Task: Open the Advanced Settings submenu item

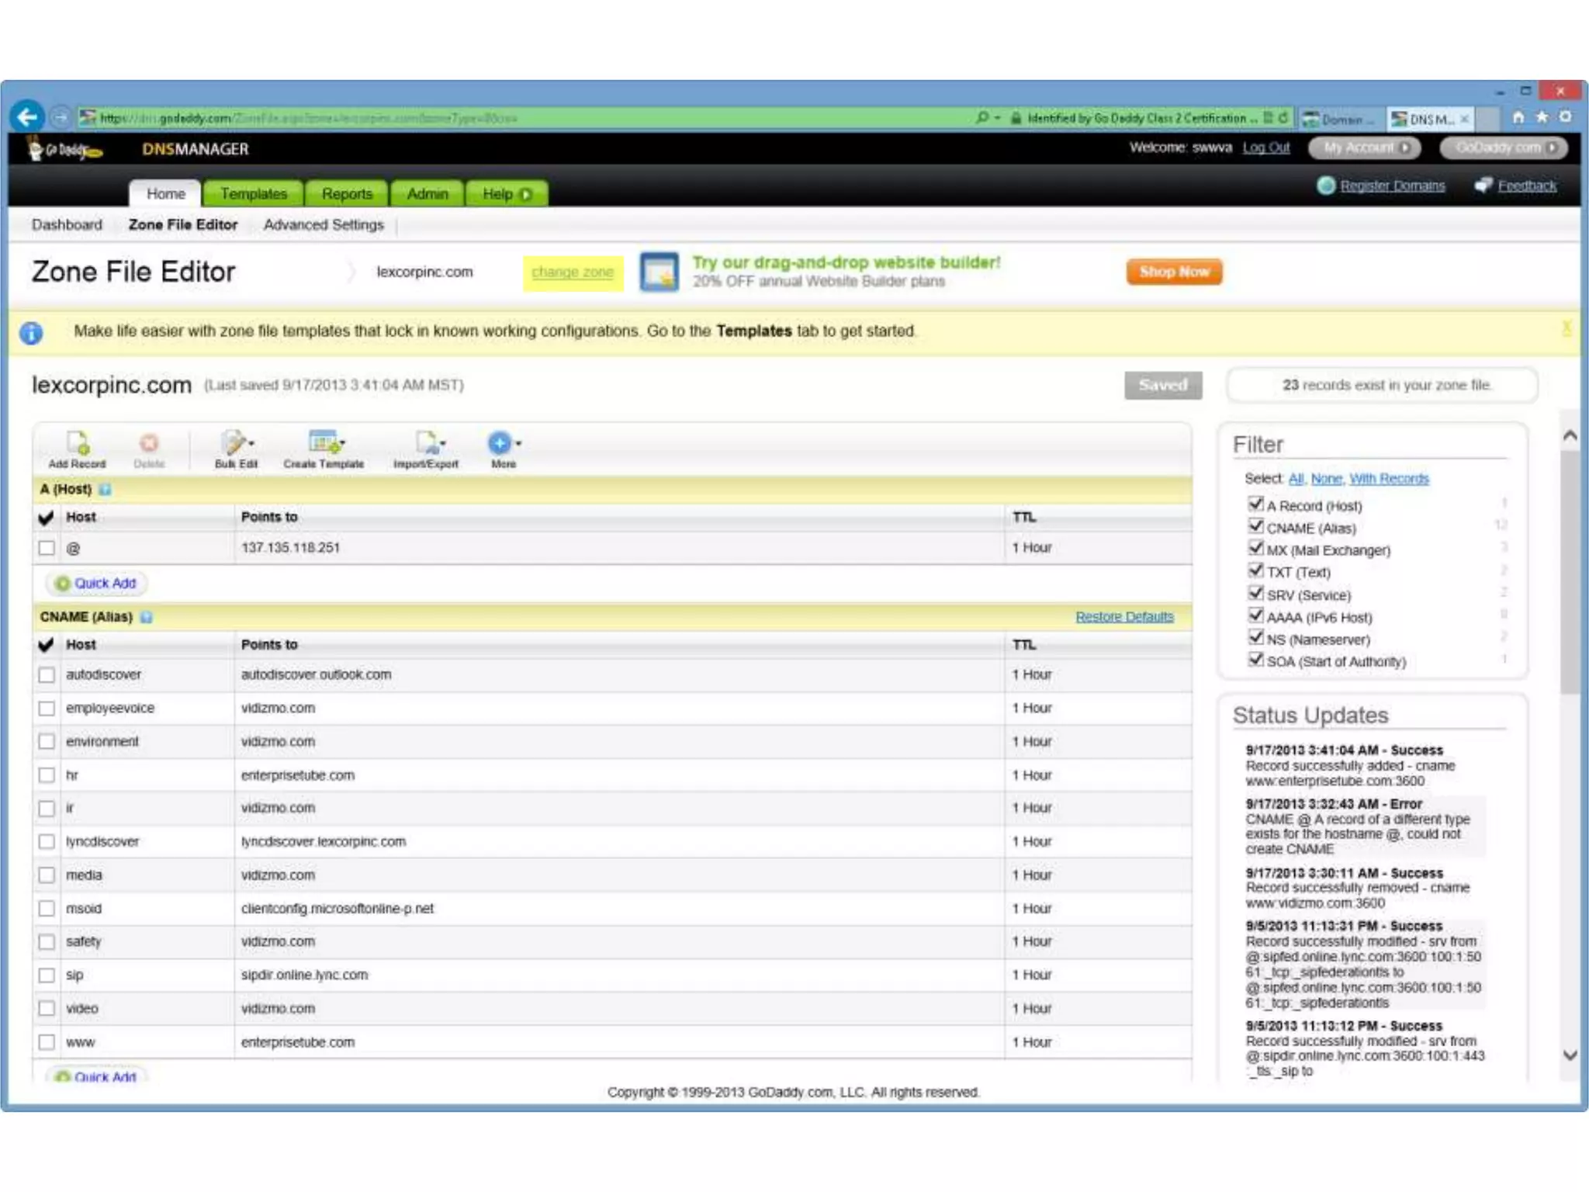Action: click(x=324, y=225)
